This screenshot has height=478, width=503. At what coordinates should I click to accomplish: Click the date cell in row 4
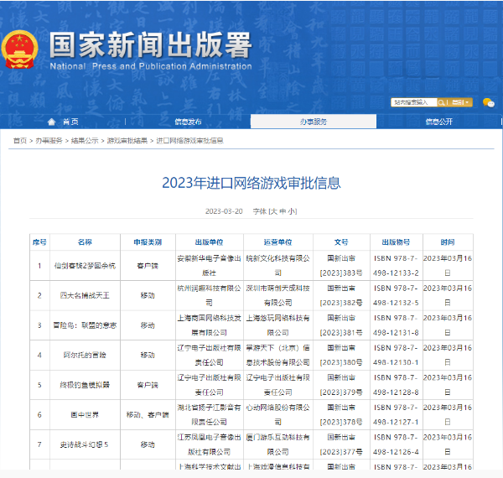coord(448,355)
